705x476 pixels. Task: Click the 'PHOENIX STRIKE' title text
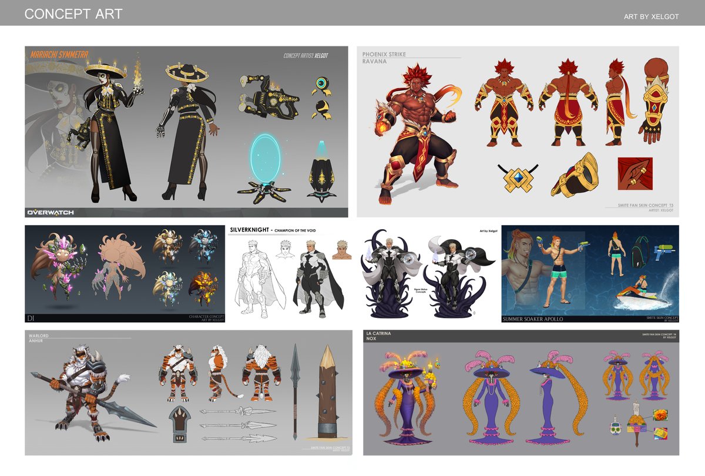[384, 54]
